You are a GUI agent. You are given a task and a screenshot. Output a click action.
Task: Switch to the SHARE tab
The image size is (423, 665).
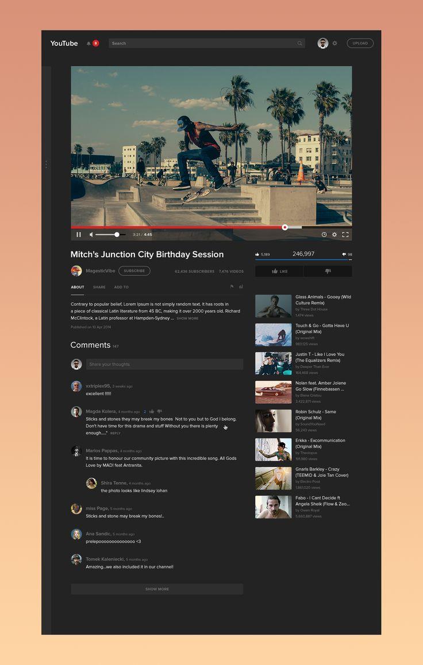pos(99,287)
